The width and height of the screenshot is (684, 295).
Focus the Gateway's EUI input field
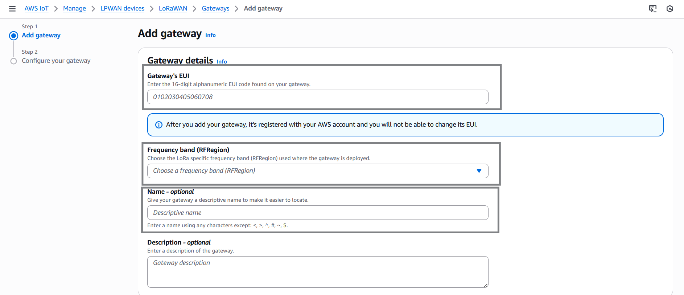pyautogui.click(x=318, y=97)
